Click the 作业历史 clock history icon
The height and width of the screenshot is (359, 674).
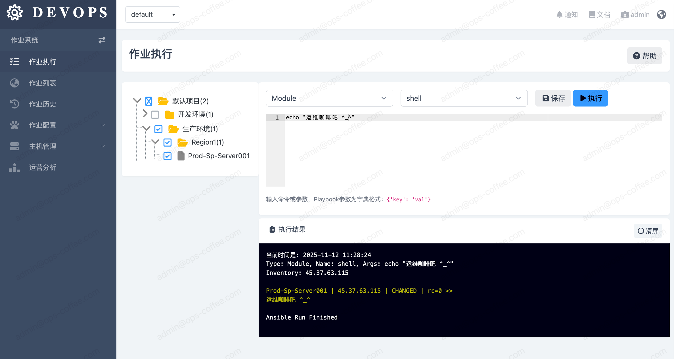pos(14,104)
